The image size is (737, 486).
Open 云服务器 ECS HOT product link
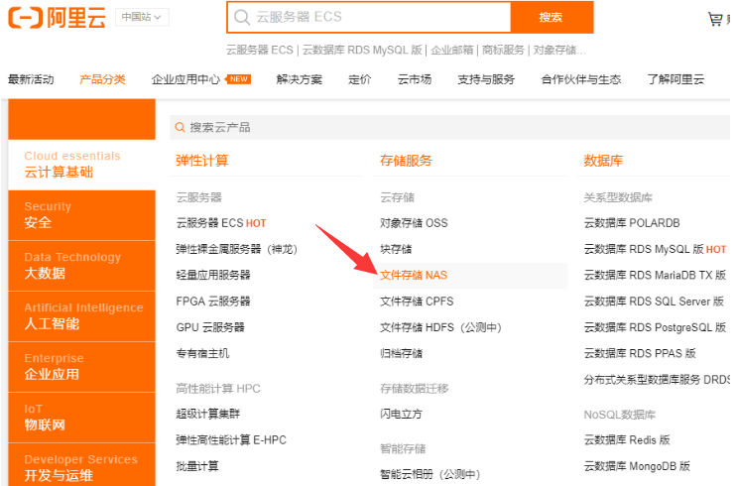point(221,223)
